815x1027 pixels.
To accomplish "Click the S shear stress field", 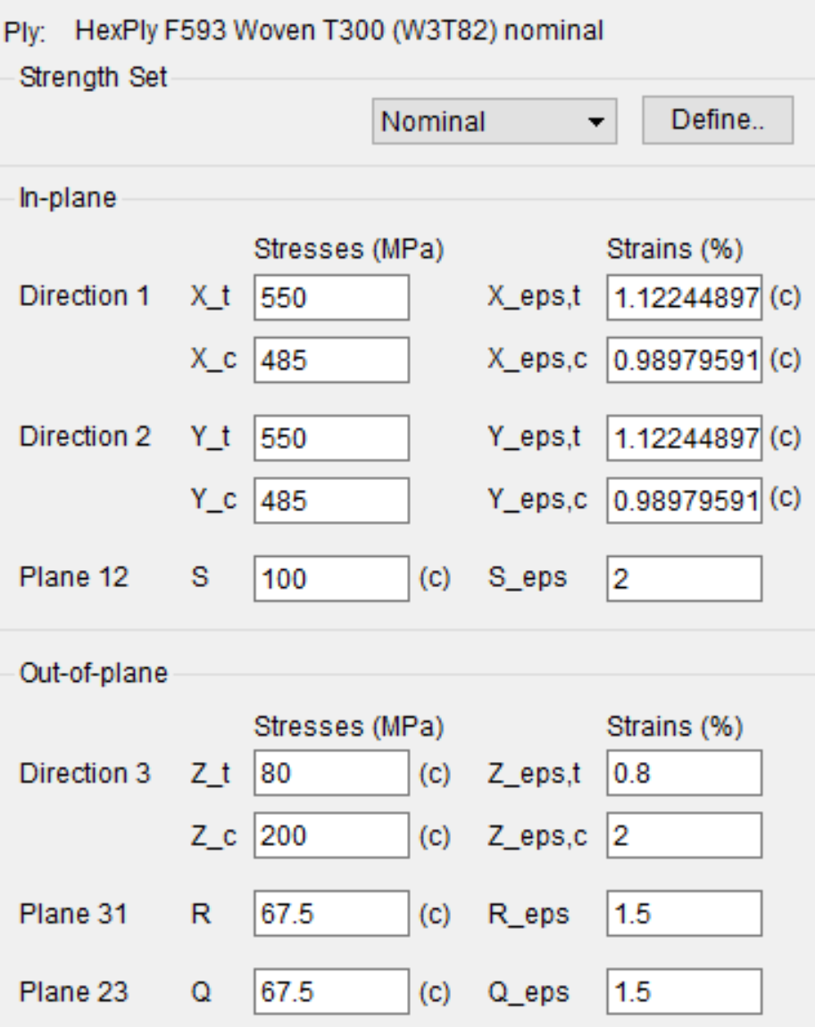I will coord(332,579).
